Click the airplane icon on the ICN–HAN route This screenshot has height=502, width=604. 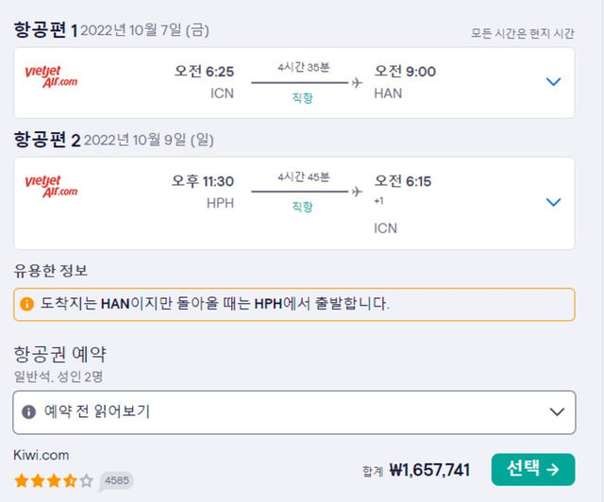(356, 83)
